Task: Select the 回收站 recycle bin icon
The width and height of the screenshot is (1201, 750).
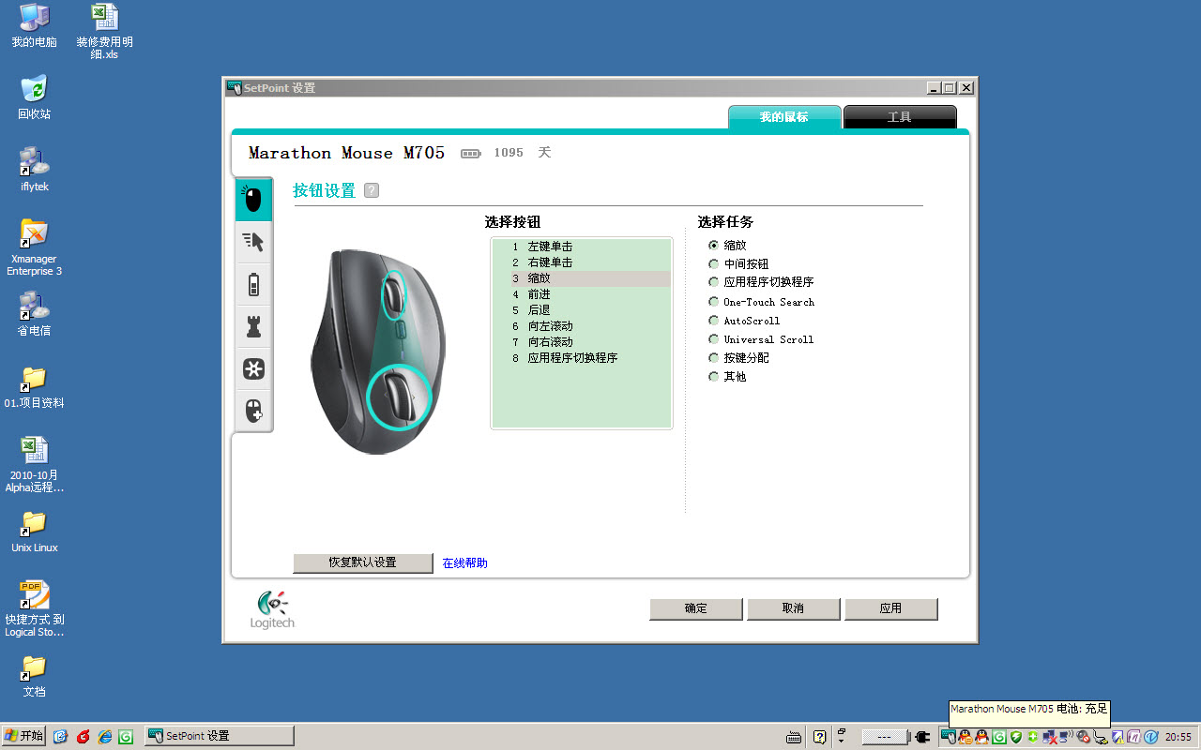Action: pyautogui.click(x=34, y=97)
